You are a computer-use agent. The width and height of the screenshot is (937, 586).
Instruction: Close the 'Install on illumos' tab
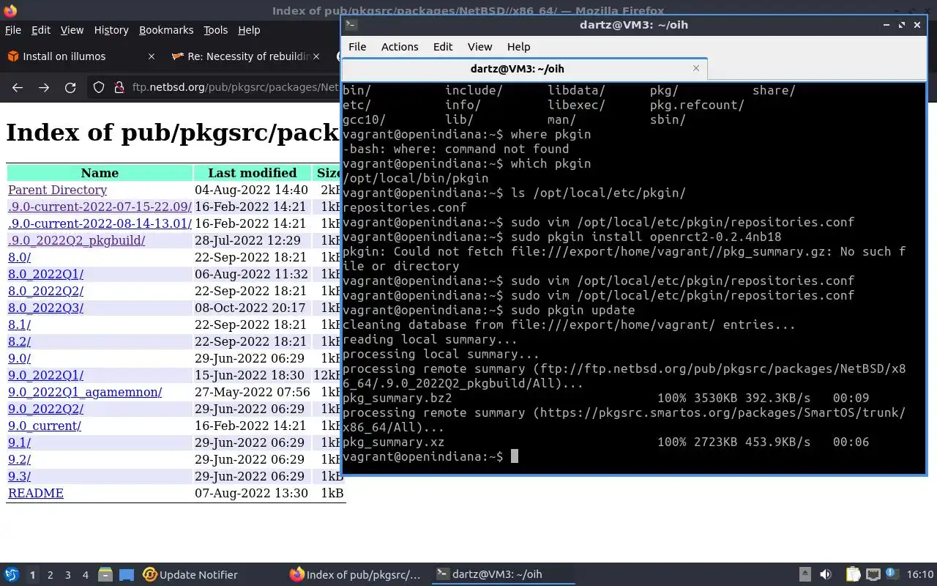tap(152, 56)
